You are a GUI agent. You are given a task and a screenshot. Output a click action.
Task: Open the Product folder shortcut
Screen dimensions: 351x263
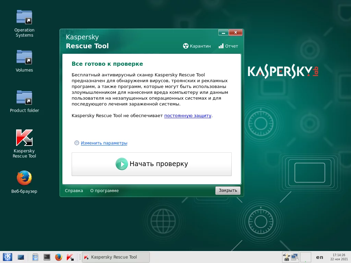(x=24, y=101)
